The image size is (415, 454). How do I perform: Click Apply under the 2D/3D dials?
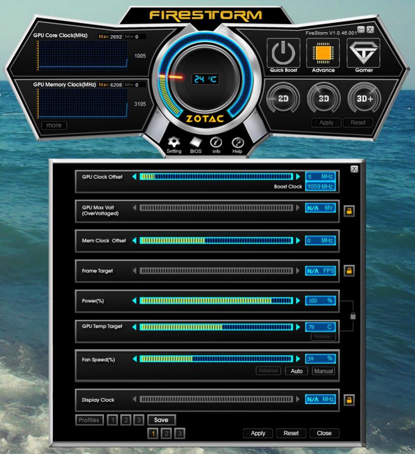(x=326, y=122)
